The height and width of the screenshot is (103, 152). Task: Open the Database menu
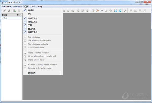point(7,7)
